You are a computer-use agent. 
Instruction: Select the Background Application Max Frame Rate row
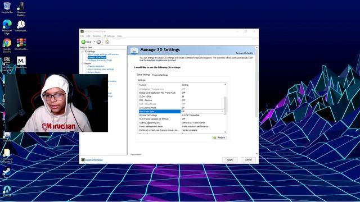pos(181,93)
